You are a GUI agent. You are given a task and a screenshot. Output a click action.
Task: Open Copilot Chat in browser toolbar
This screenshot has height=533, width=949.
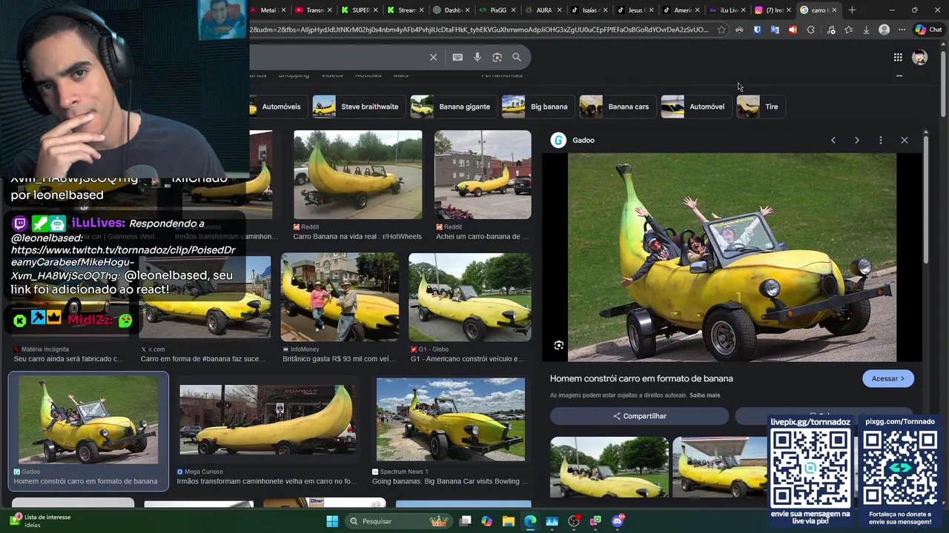tap(928, 30)
